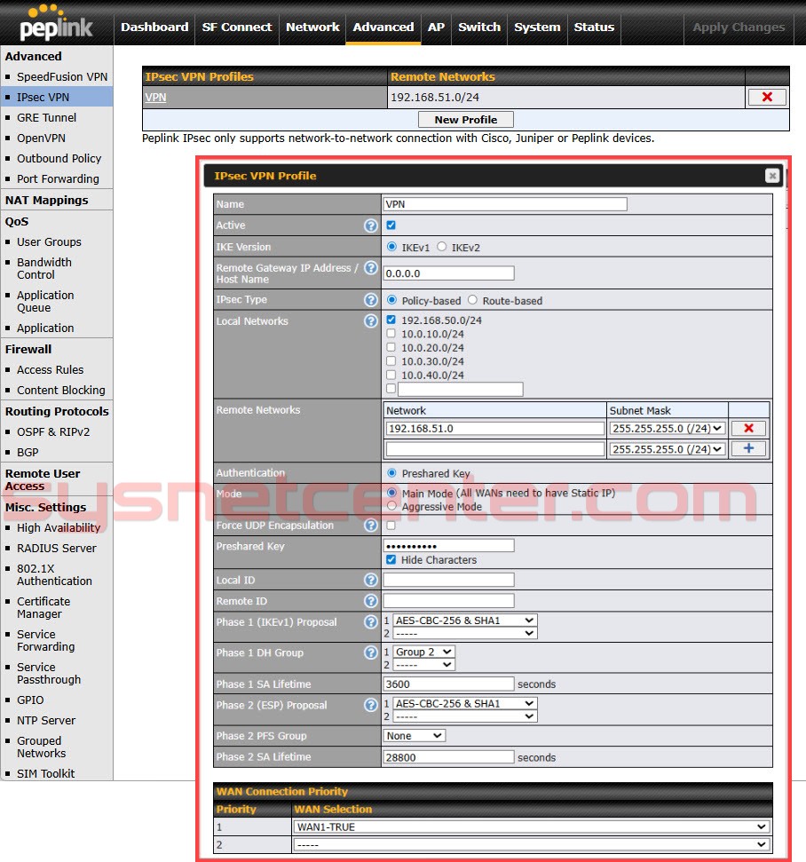Close the IPsec VPN Profile dialog
The width and height of the screenshot is (806, 862).
[772, 176]
